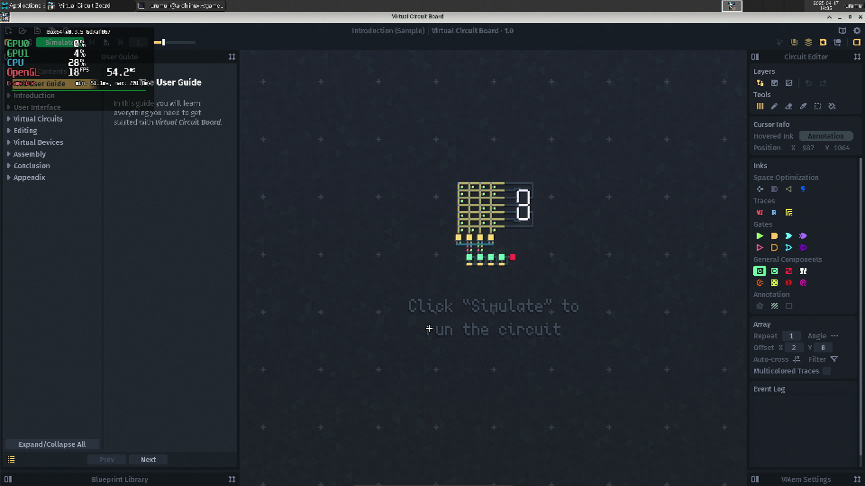Select the green Latch Off component
Viewport: 865px width, 486px height.
[774, 271]
